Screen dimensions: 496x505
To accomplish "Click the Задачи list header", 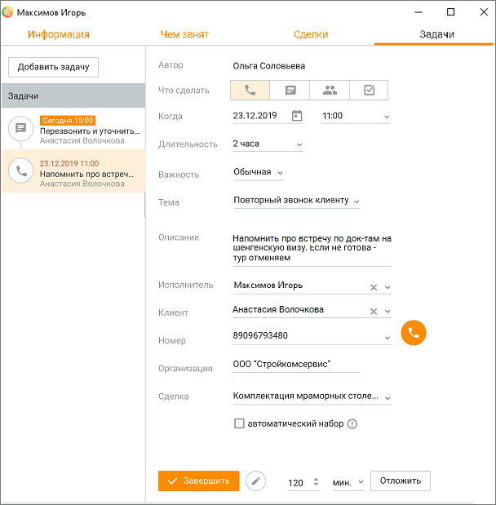I will tap(73, 95).
